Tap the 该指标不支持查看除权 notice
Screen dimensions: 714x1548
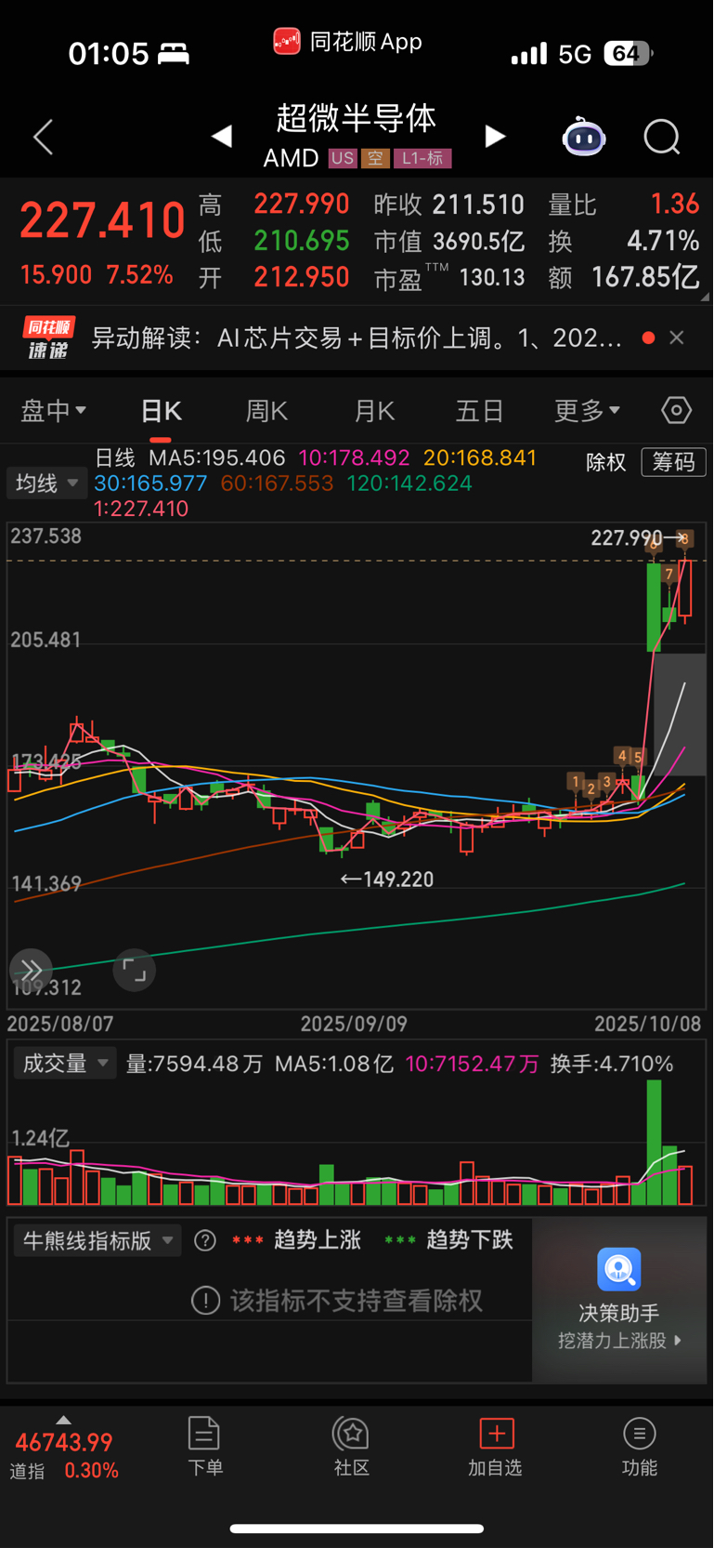[x=337, y=1301]
